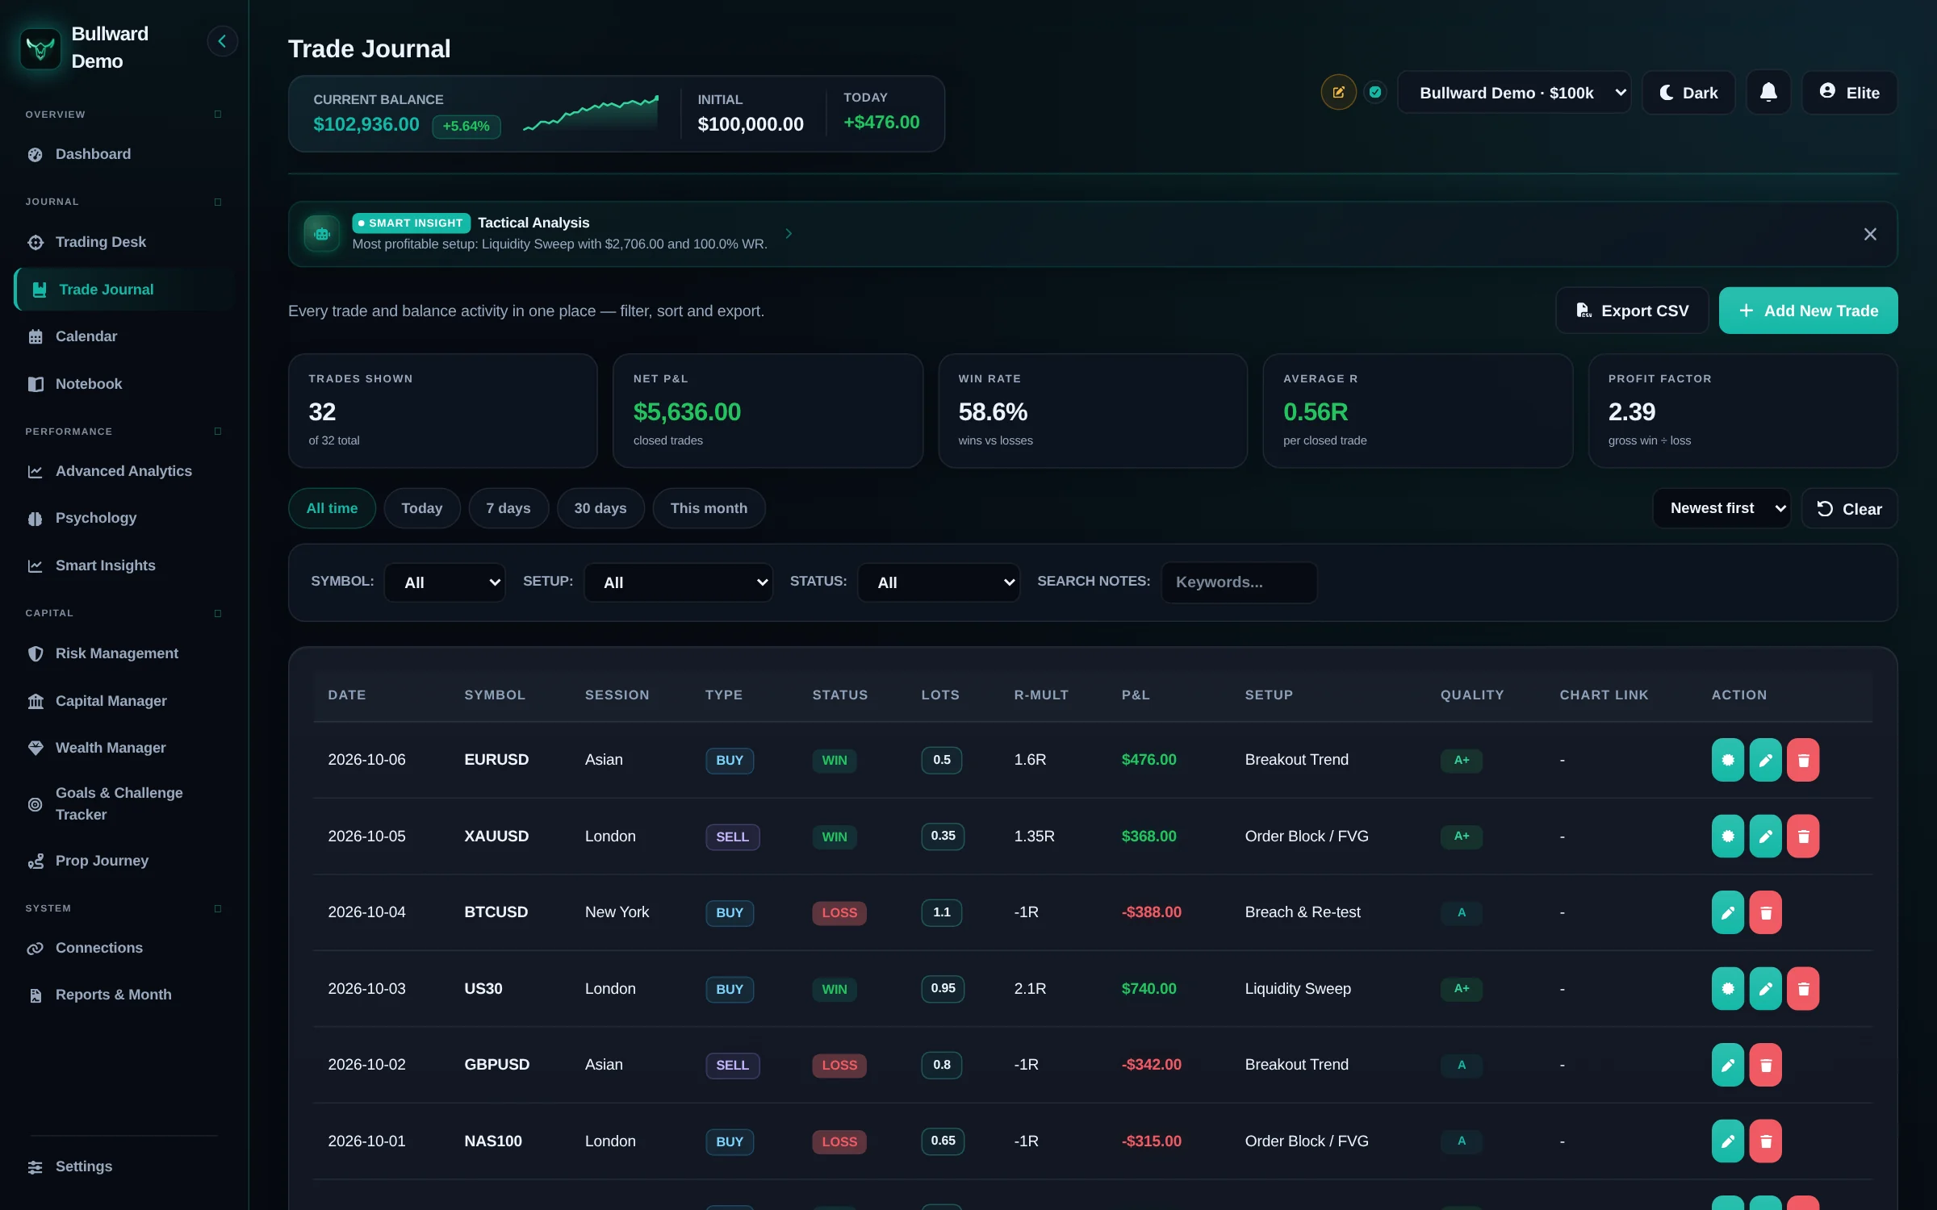
Task: Collapse the Overview sidebar section
Action: (218, 115)
